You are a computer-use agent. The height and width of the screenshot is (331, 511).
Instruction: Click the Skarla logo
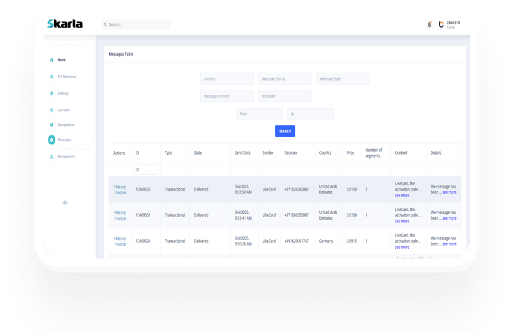[x=65, y=24]
